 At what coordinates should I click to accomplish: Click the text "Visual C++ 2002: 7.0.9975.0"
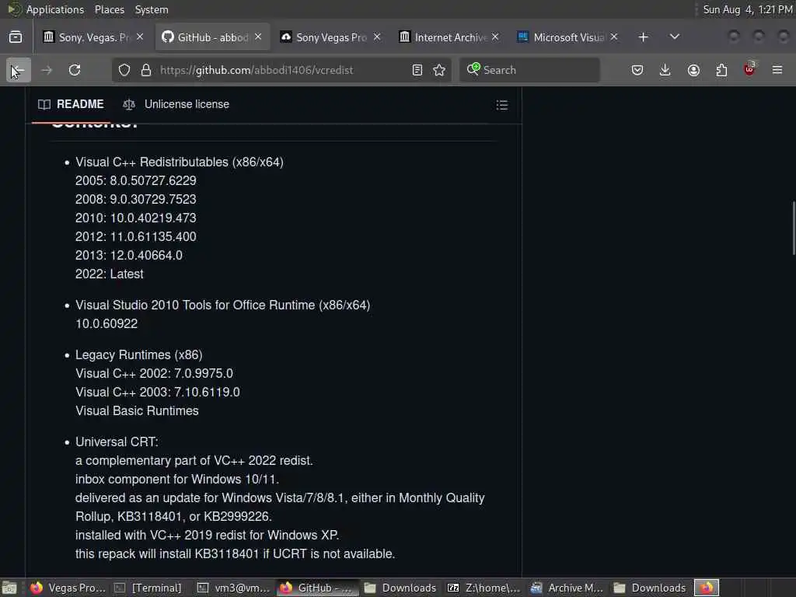155,374
